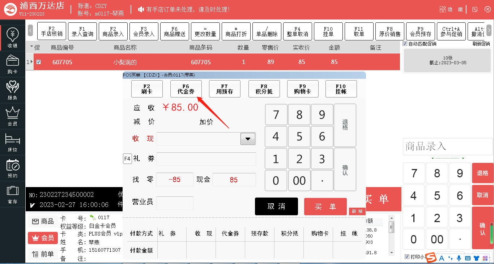
Task: Click F10 挂单 toolbar button
Action: click(328, 31)
